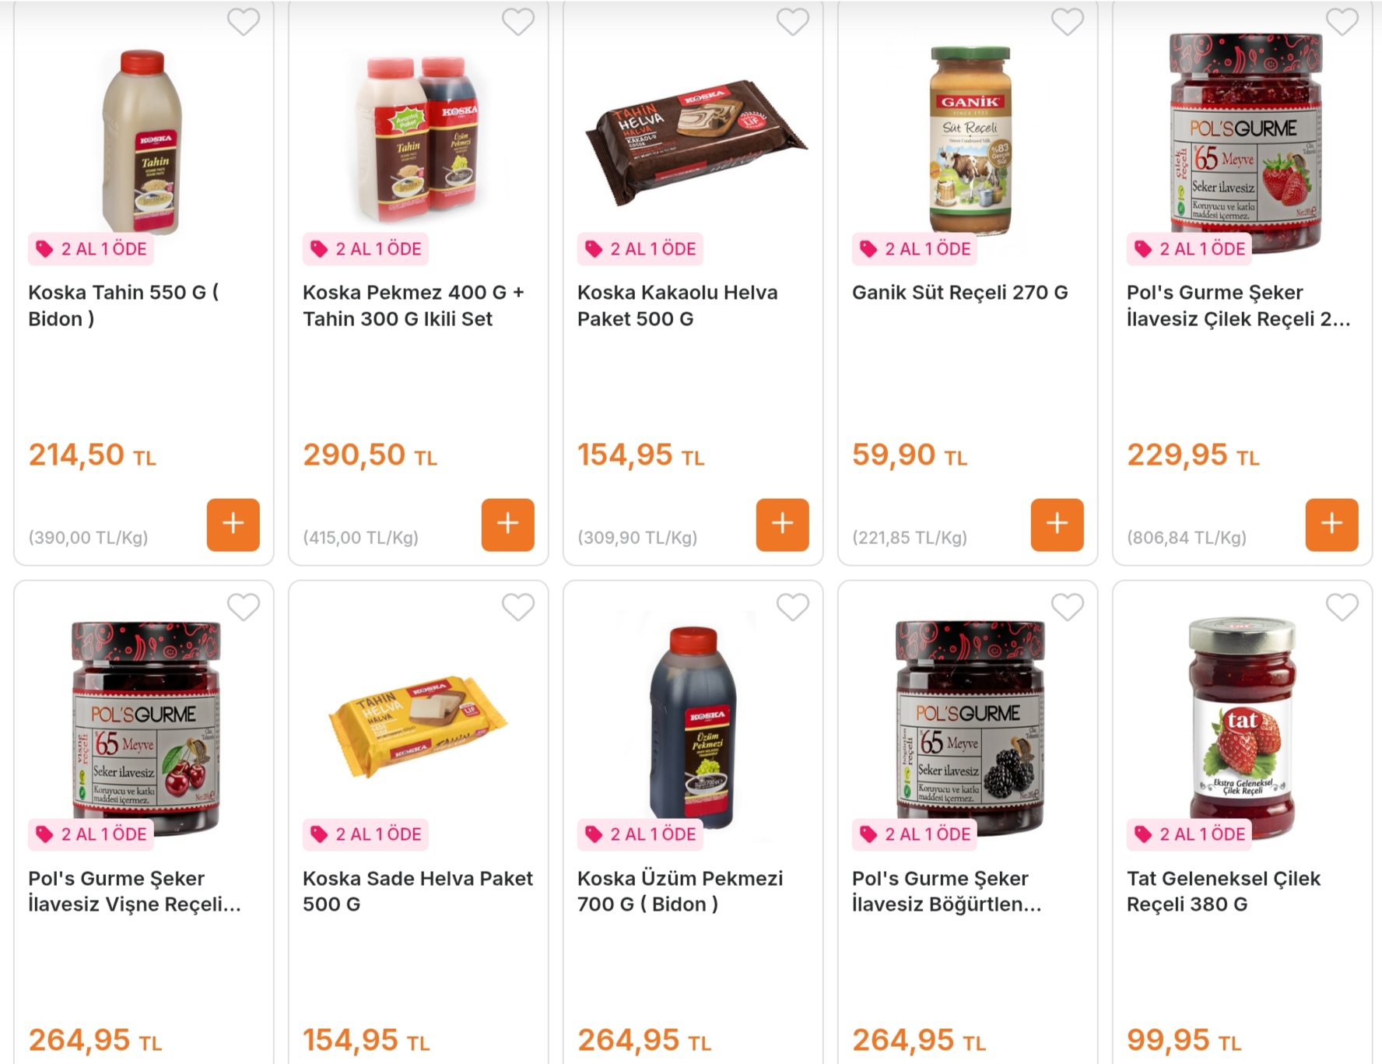Viewport: 1382px width, 1064px height.
Task: Open Koska Sade Helva Paket 500 G title
Action: tap(418, 891)
